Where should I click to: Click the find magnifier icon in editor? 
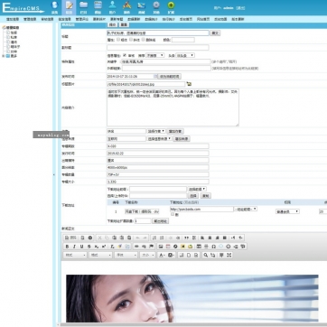206,256
